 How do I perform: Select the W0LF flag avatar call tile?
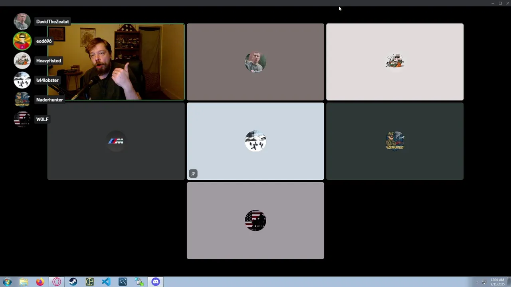pos(255,220)
